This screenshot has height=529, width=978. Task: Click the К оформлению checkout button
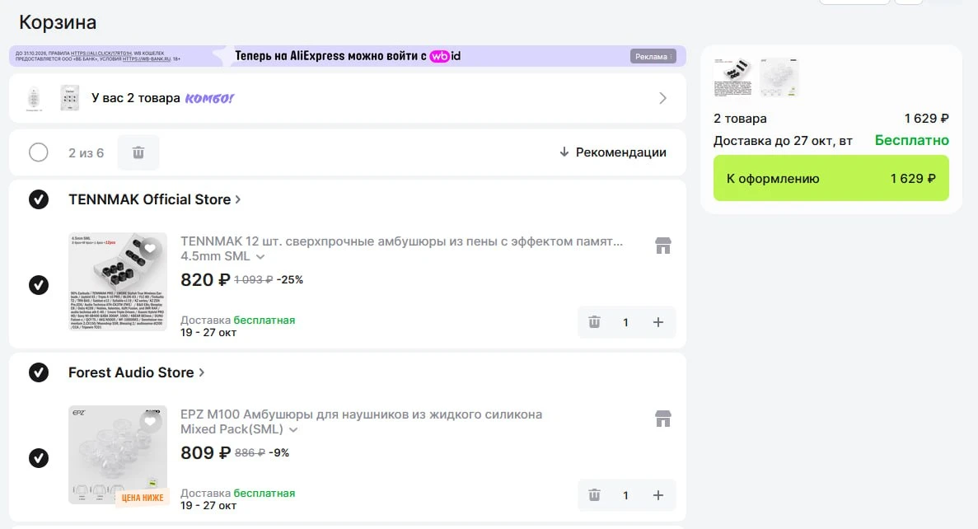pos(831,179)
